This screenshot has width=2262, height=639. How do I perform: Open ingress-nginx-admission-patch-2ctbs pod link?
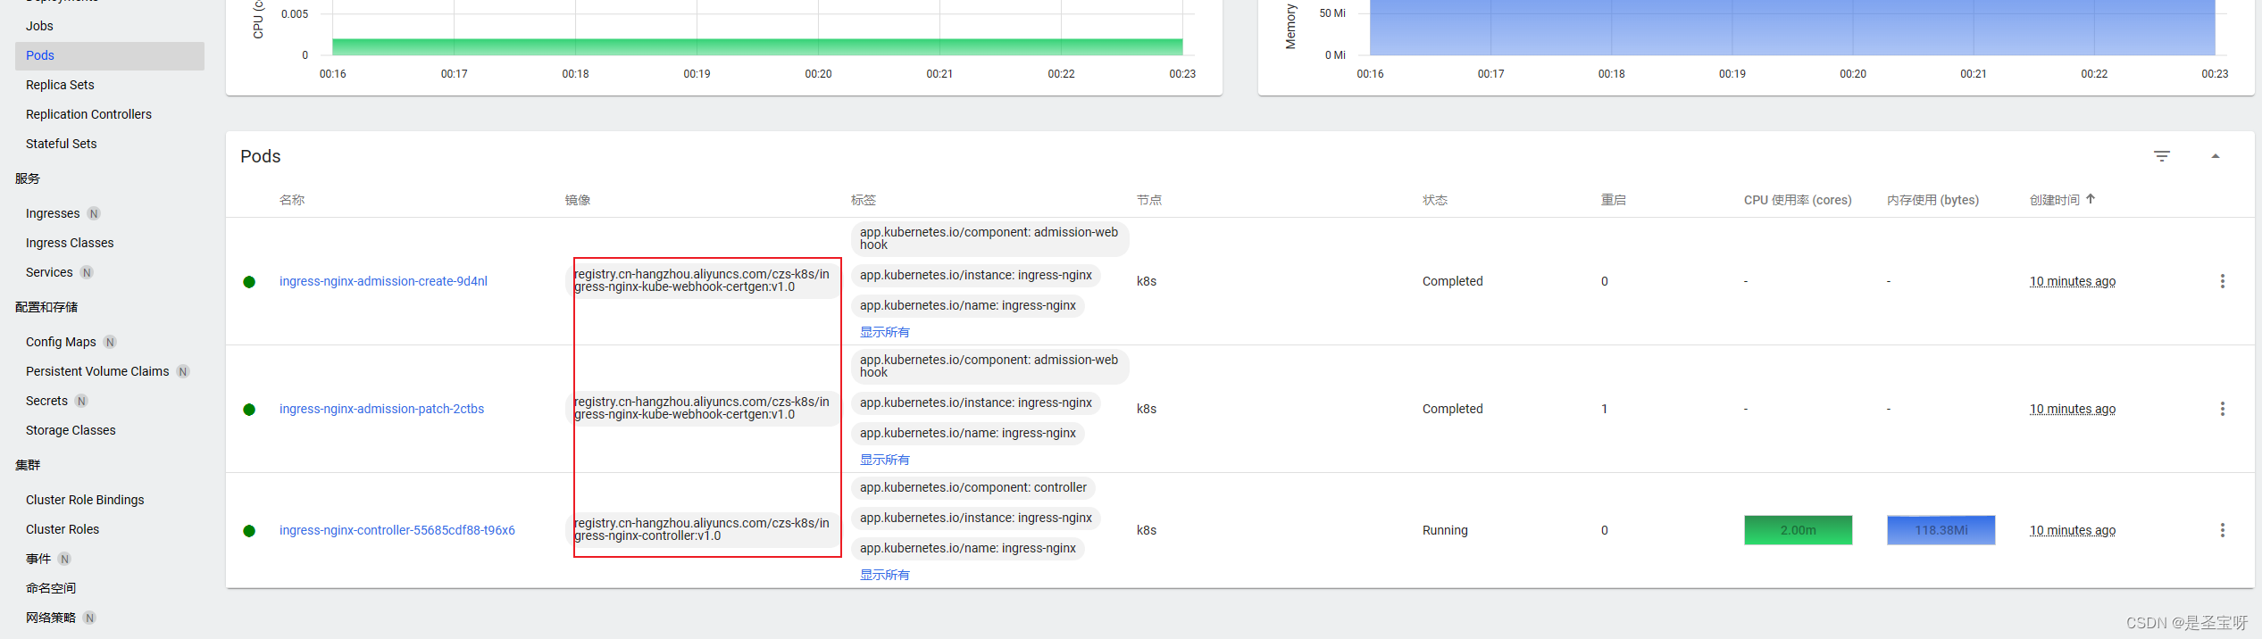pos(381,409)
